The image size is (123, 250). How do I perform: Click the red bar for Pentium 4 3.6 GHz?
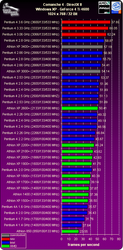[x=86, y=22]
